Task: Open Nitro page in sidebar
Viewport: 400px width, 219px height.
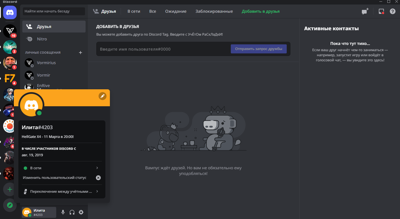Action: tap(54, 39)
